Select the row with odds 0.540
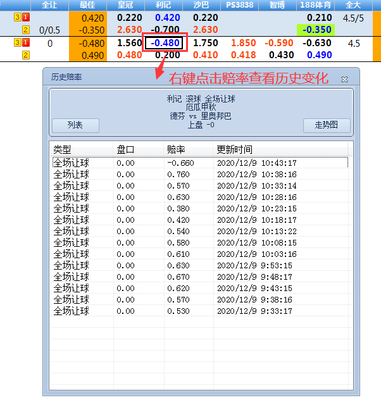 [x=200, y=231]
